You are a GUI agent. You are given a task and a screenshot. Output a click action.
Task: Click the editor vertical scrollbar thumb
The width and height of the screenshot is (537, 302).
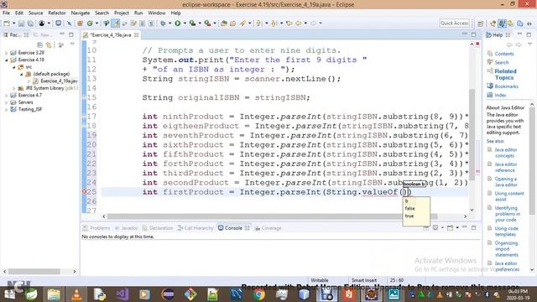click(472, 134)
